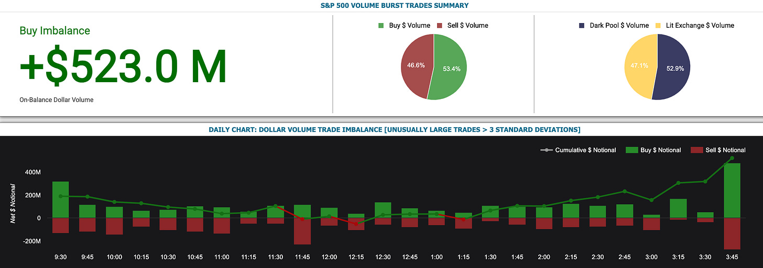The height and width of the screenshot is (268, 763).
Task: Click the 10:45 x-axis time label
Action: 195,257
